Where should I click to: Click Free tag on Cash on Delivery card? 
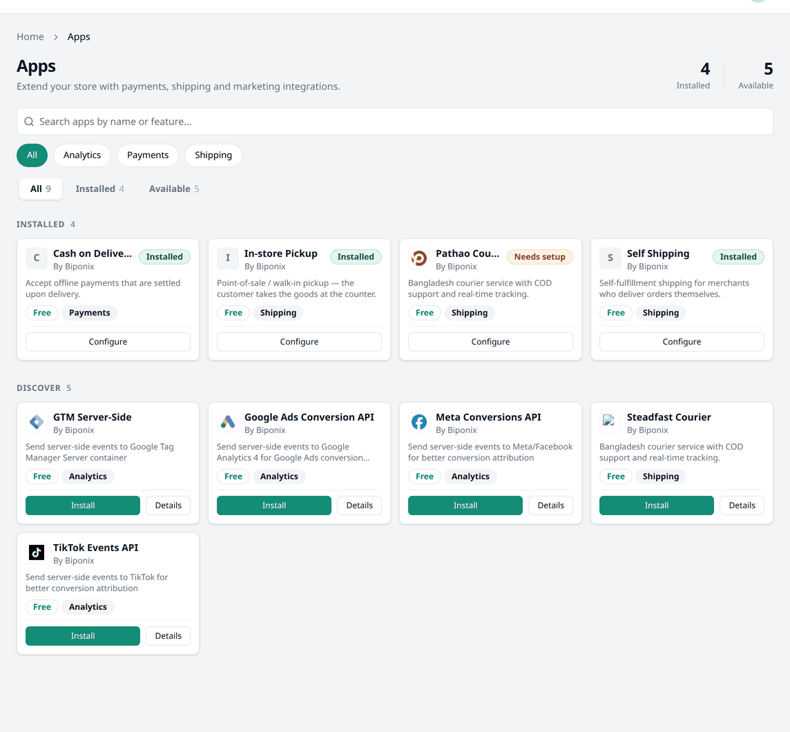click(x=42, y=313)
